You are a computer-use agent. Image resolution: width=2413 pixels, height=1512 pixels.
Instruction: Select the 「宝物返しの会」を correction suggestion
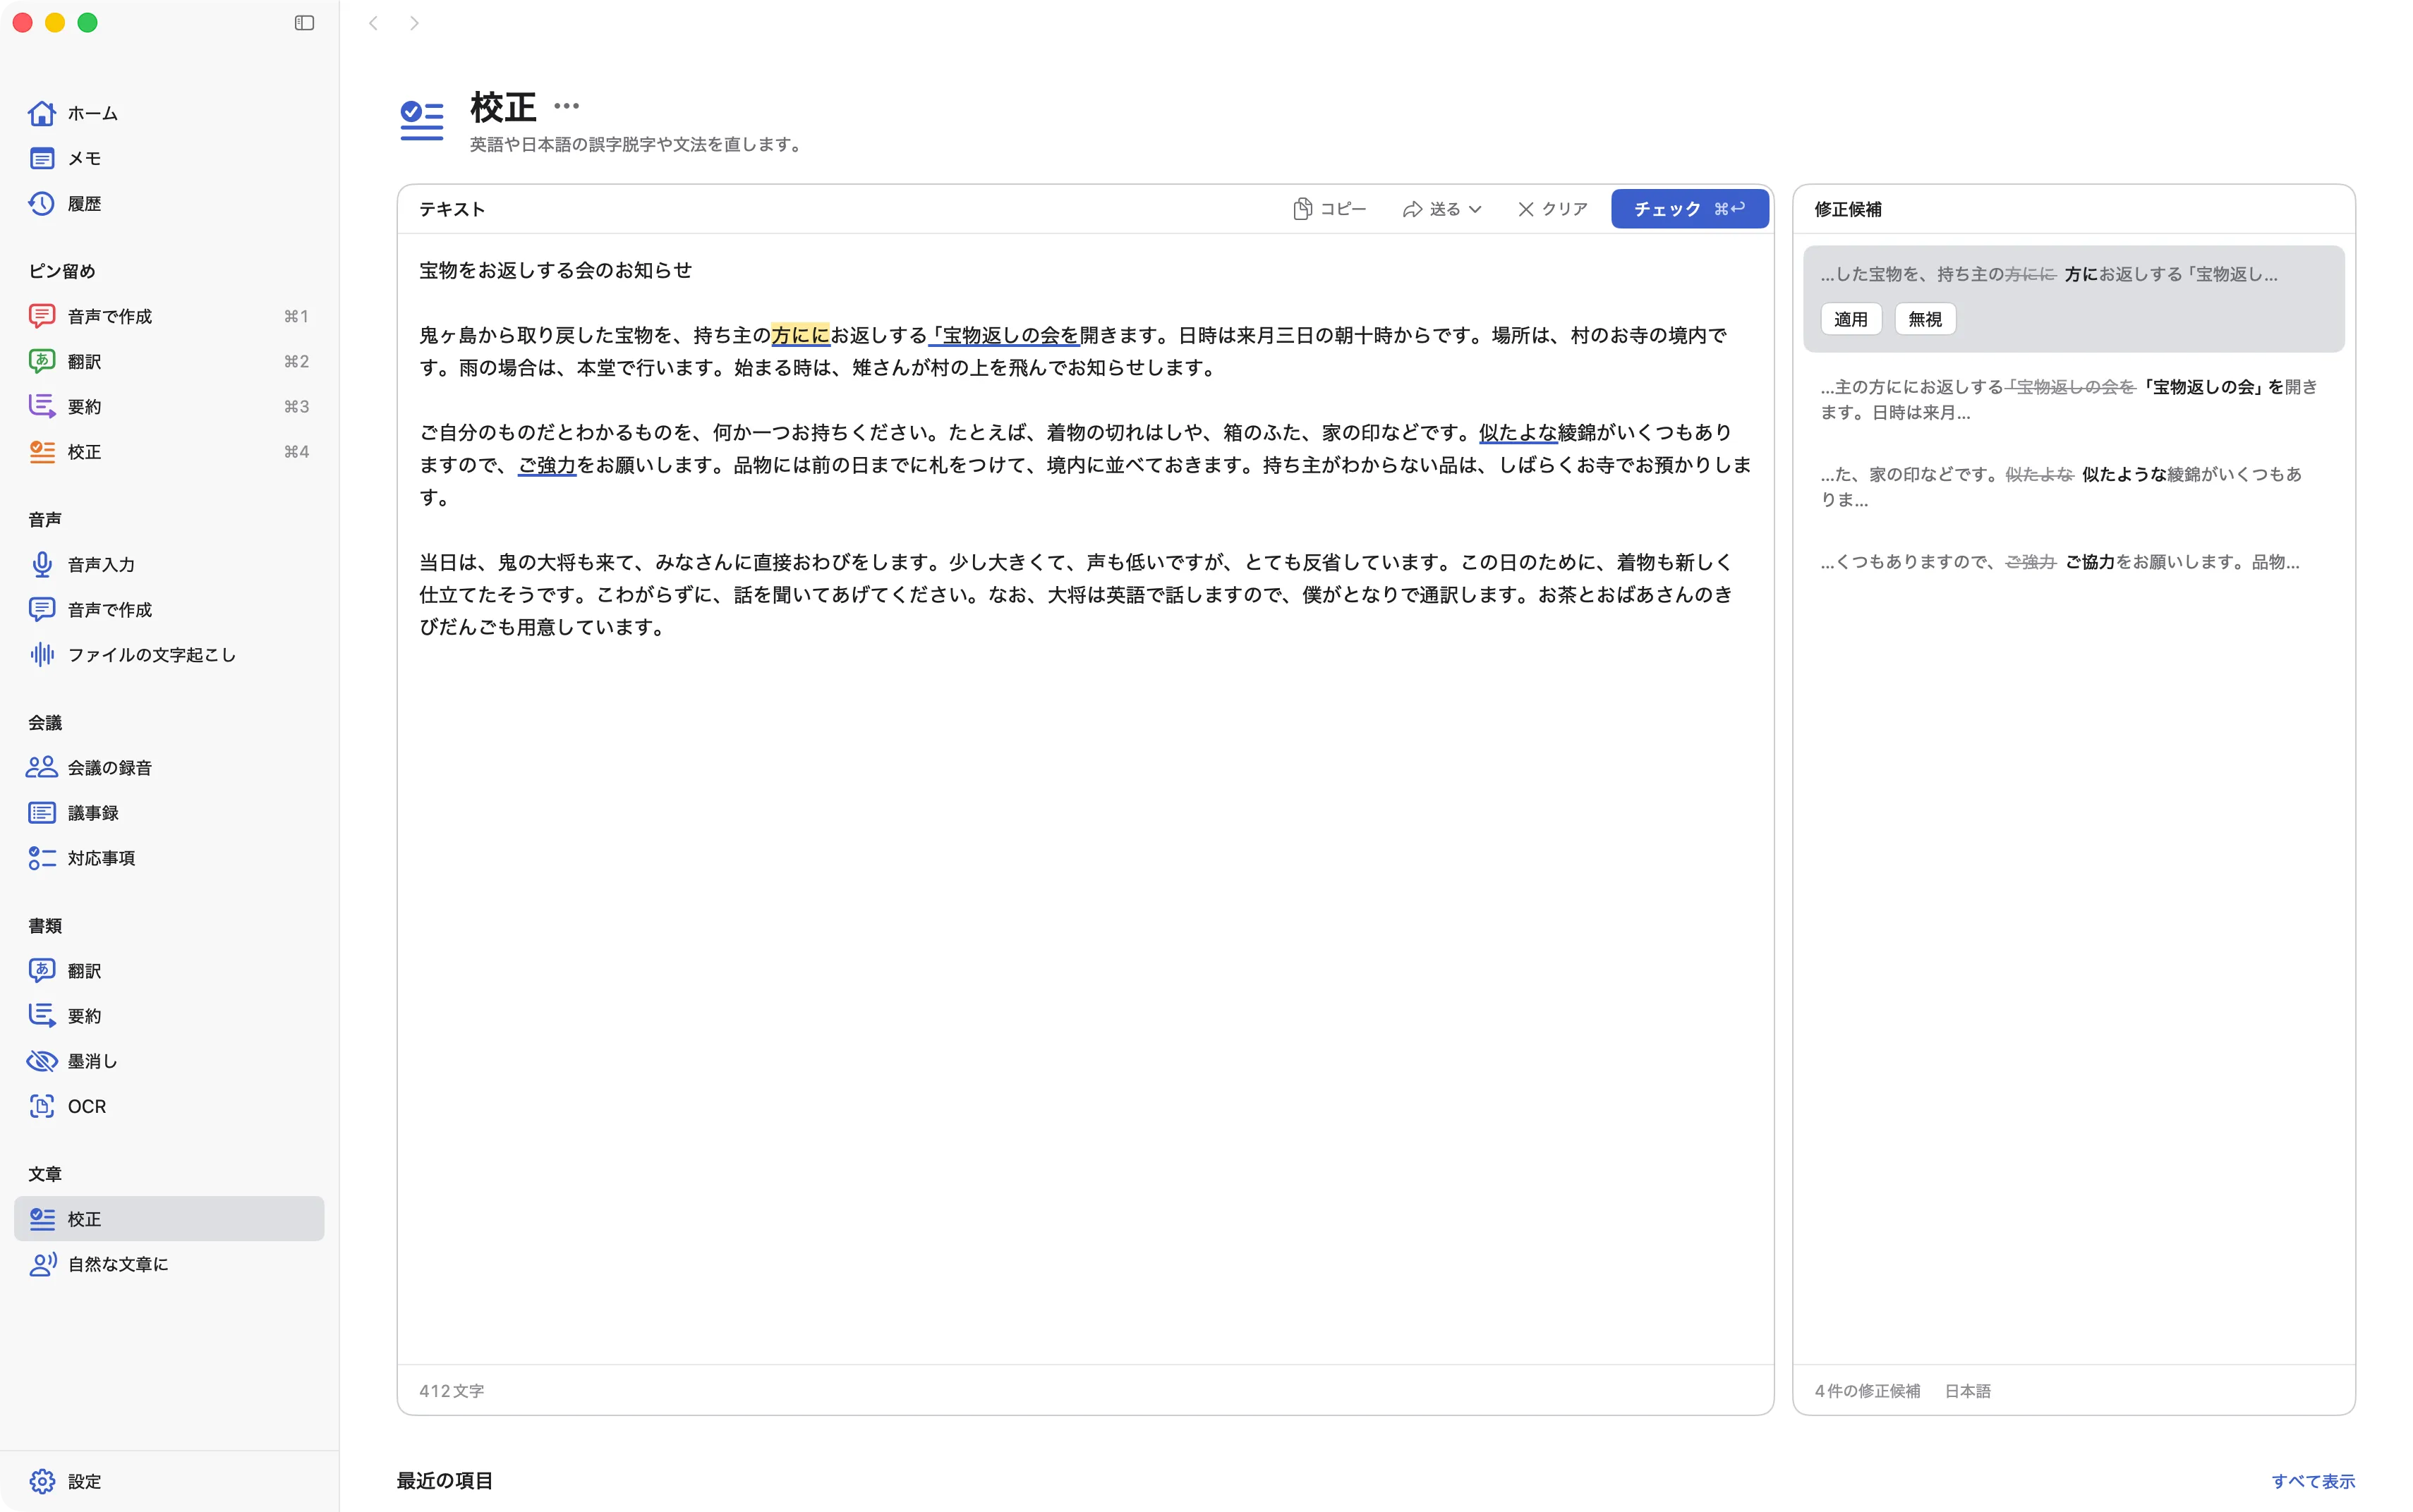(2073, 399)
